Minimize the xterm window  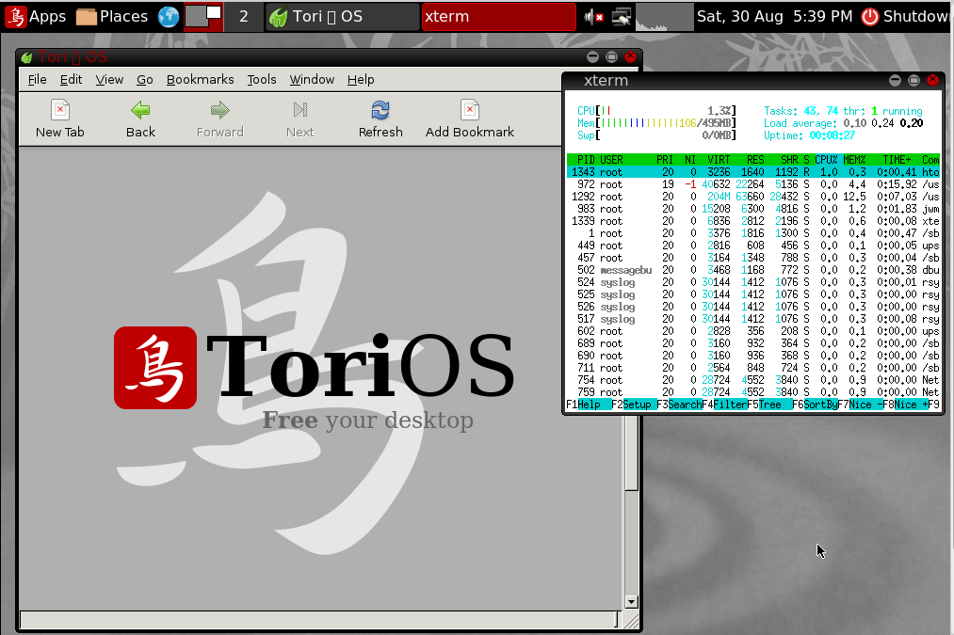tap(895, 80)
